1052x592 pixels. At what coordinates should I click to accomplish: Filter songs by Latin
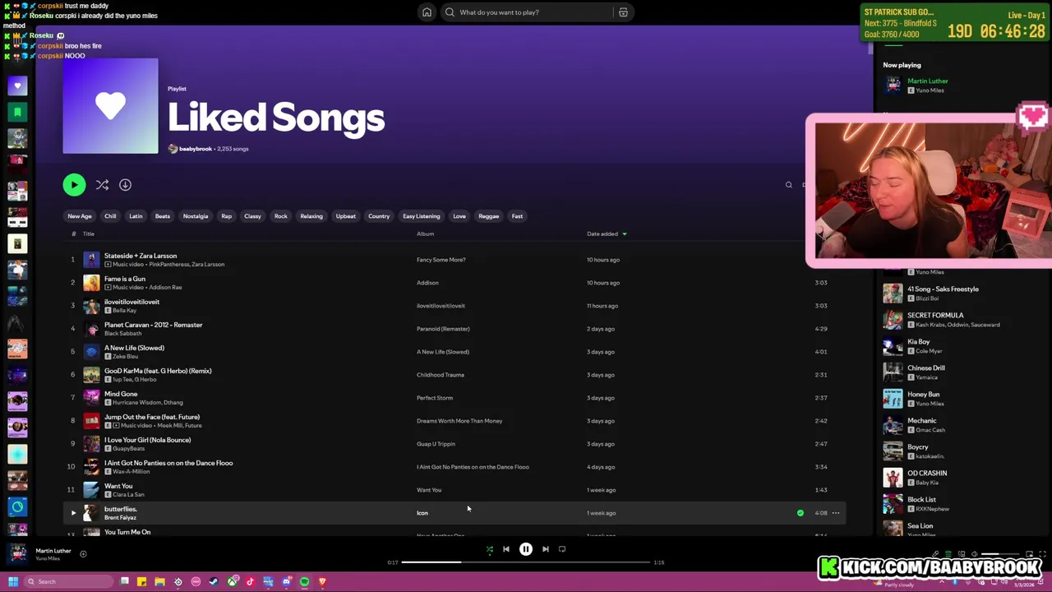[x=136, y=216]
